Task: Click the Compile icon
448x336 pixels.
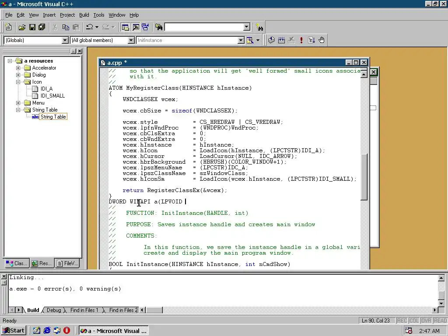Action: [x=271, y=40]
